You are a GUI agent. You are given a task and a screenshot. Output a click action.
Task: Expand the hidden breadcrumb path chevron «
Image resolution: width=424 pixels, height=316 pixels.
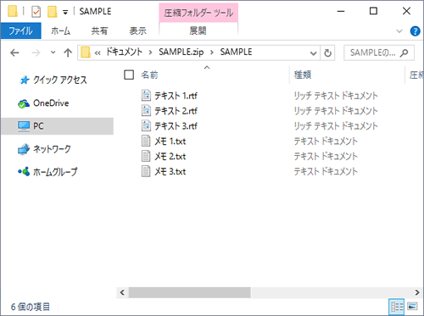pyautogui.click(x=98, y=53)
